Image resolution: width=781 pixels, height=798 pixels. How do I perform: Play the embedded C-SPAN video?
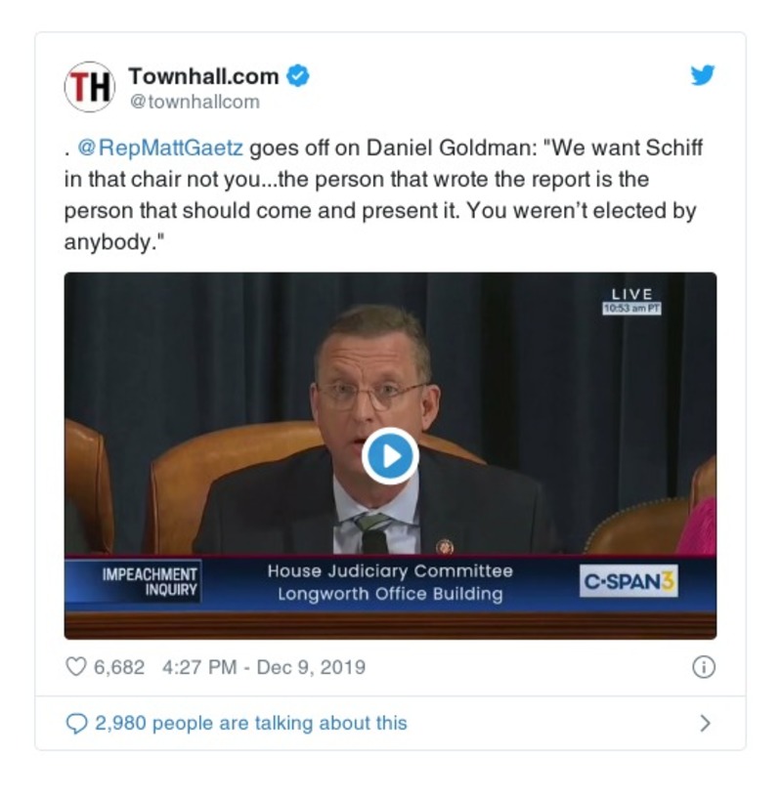tap(390, 456)
